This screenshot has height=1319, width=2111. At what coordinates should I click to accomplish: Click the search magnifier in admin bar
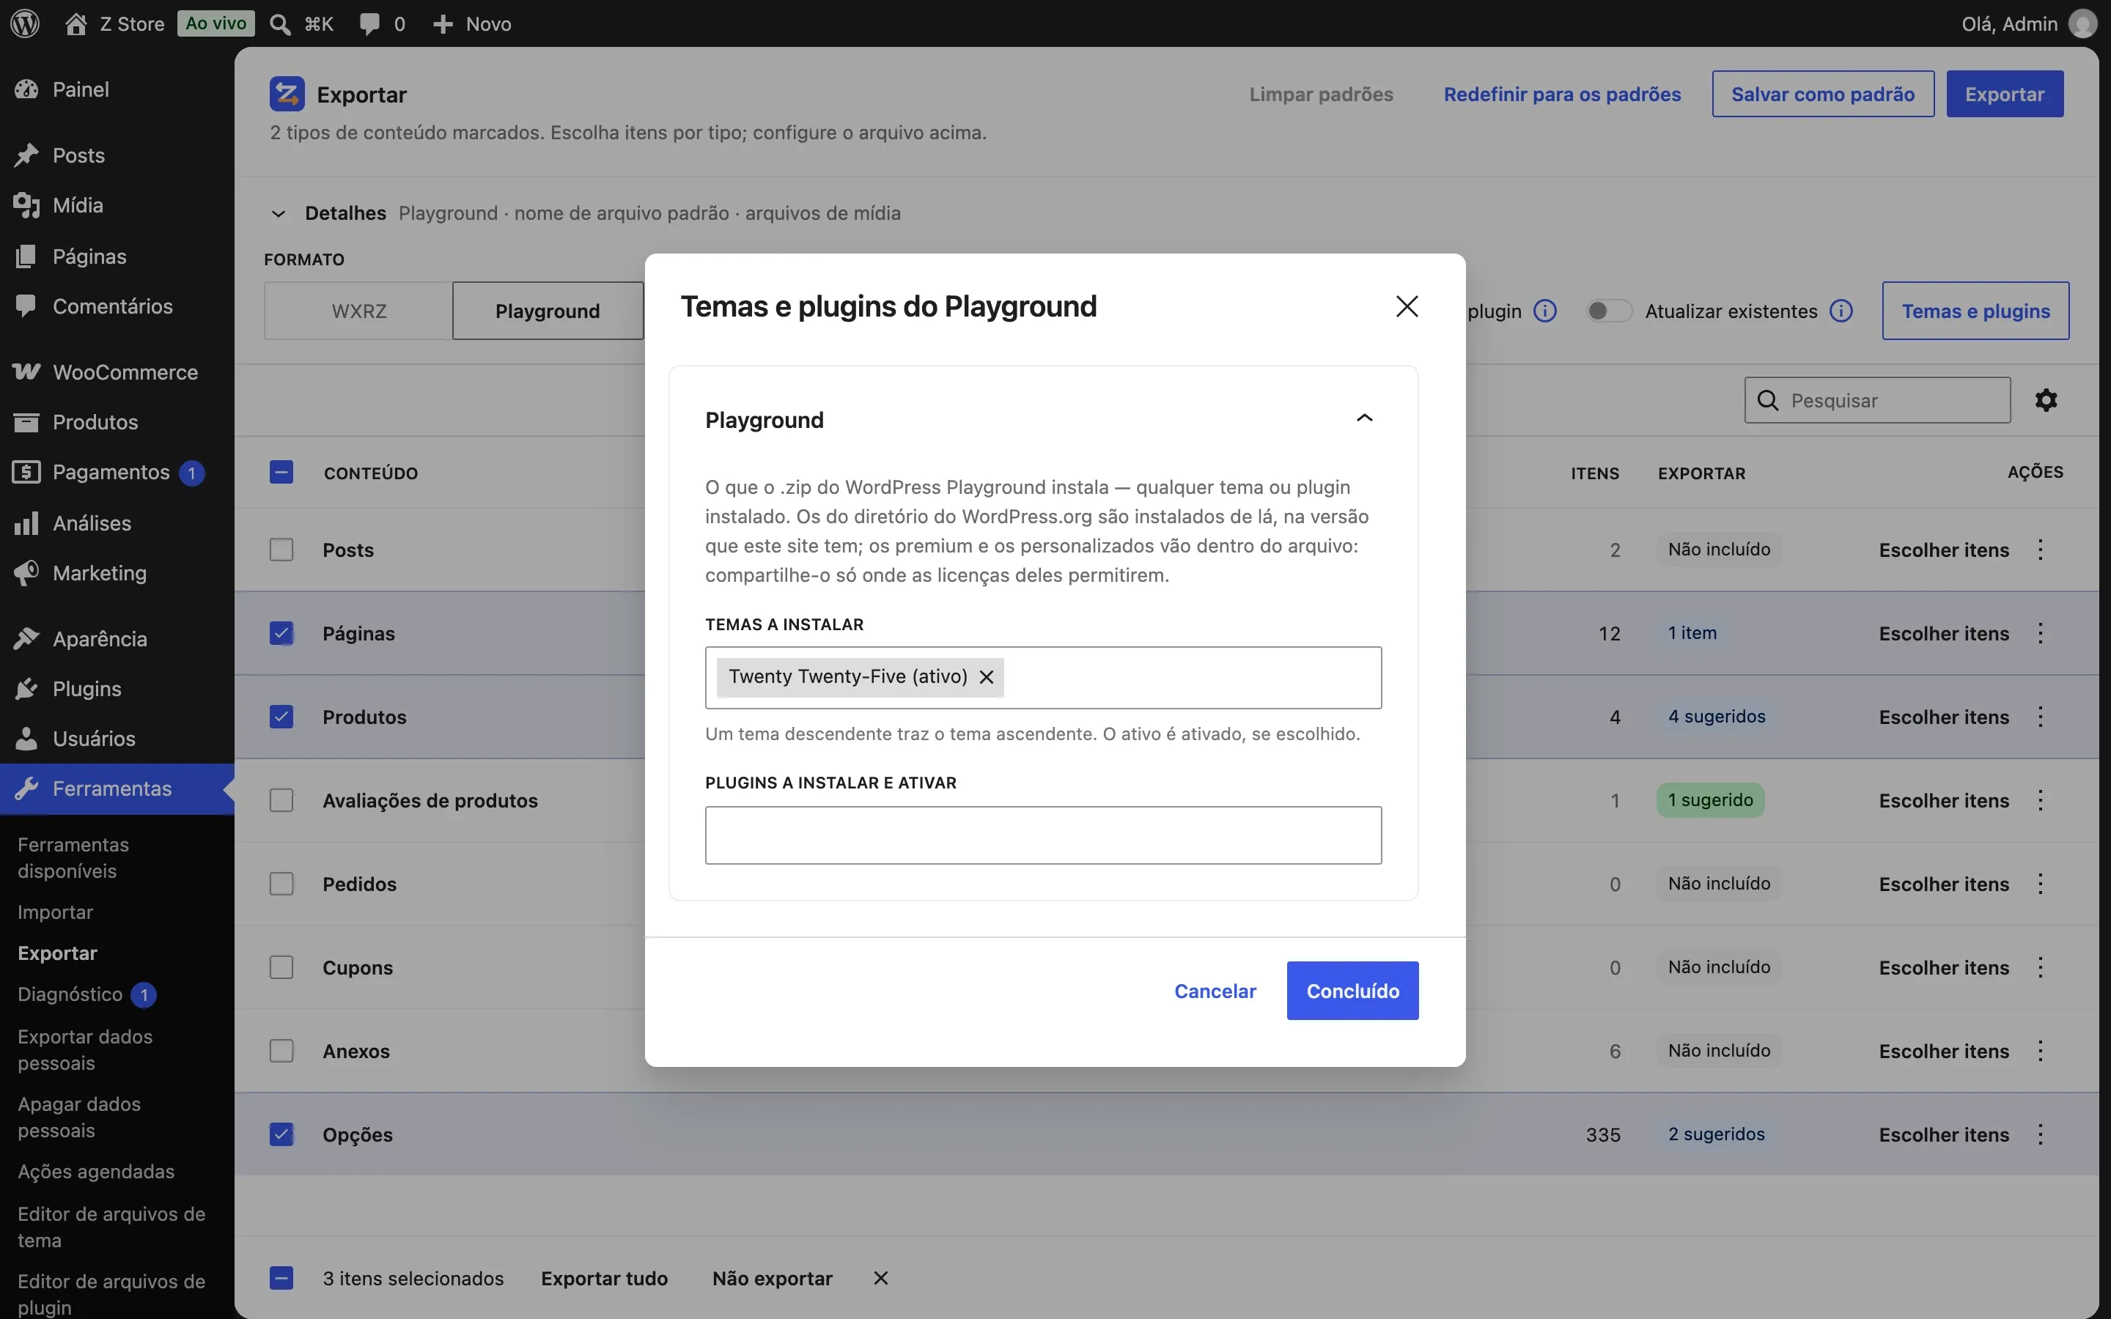280,23
